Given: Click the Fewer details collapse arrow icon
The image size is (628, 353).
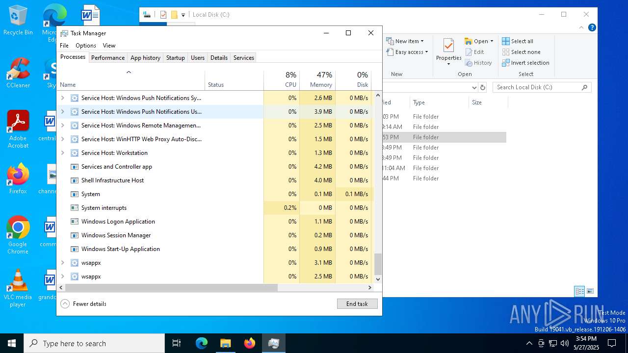Looking at the screenshot, I should coord(65,303).
